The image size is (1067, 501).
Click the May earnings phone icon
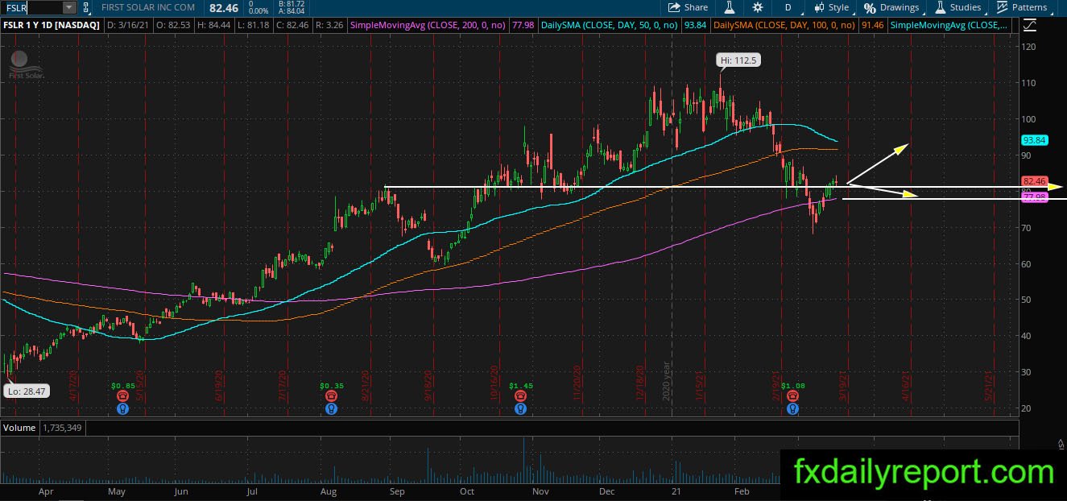click(x=122, y=396)
